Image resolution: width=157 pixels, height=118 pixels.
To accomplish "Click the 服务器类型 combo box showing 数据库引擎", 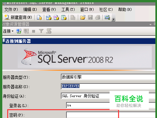I will [108, 77].
